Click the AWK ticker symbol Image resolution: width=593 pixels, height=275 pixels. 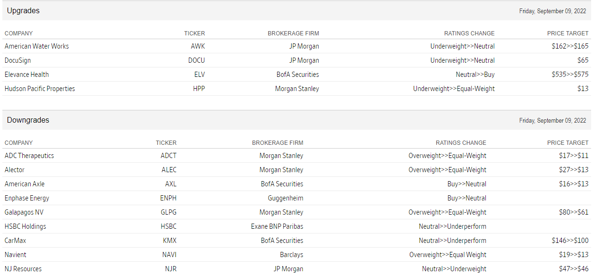coord(198,46)
